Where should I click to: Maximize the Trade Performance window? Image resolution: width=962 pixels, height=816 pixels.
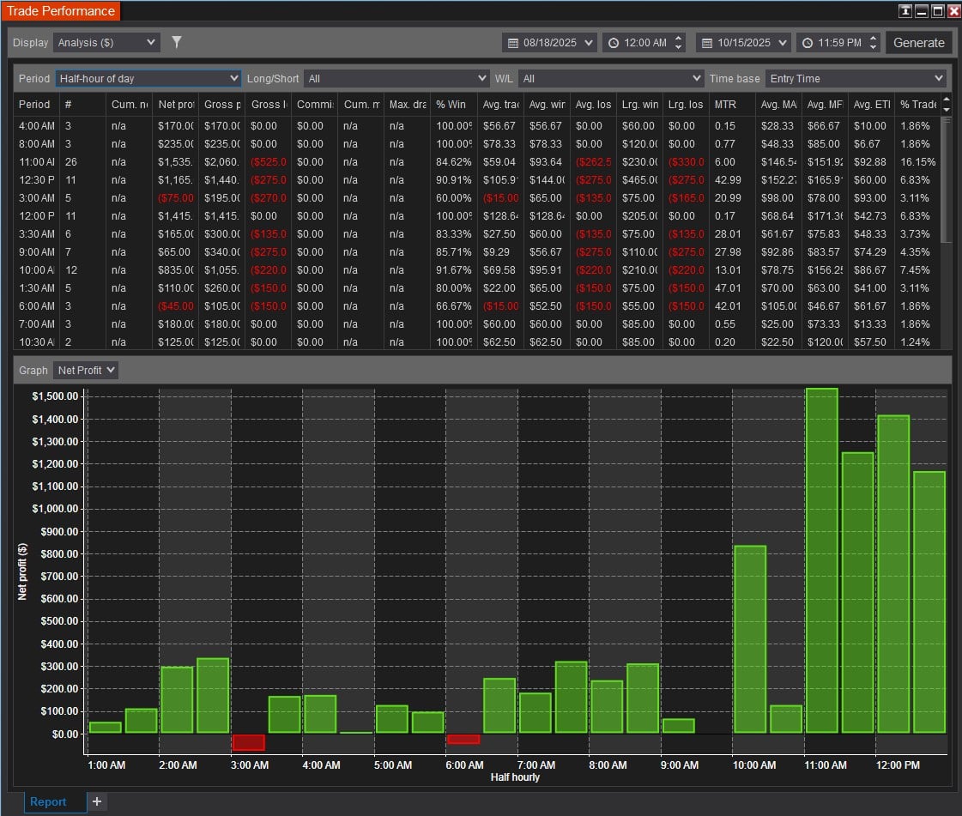point(938,11)
